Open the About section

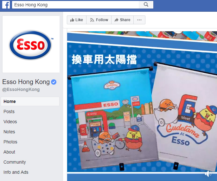click(9, 152)
